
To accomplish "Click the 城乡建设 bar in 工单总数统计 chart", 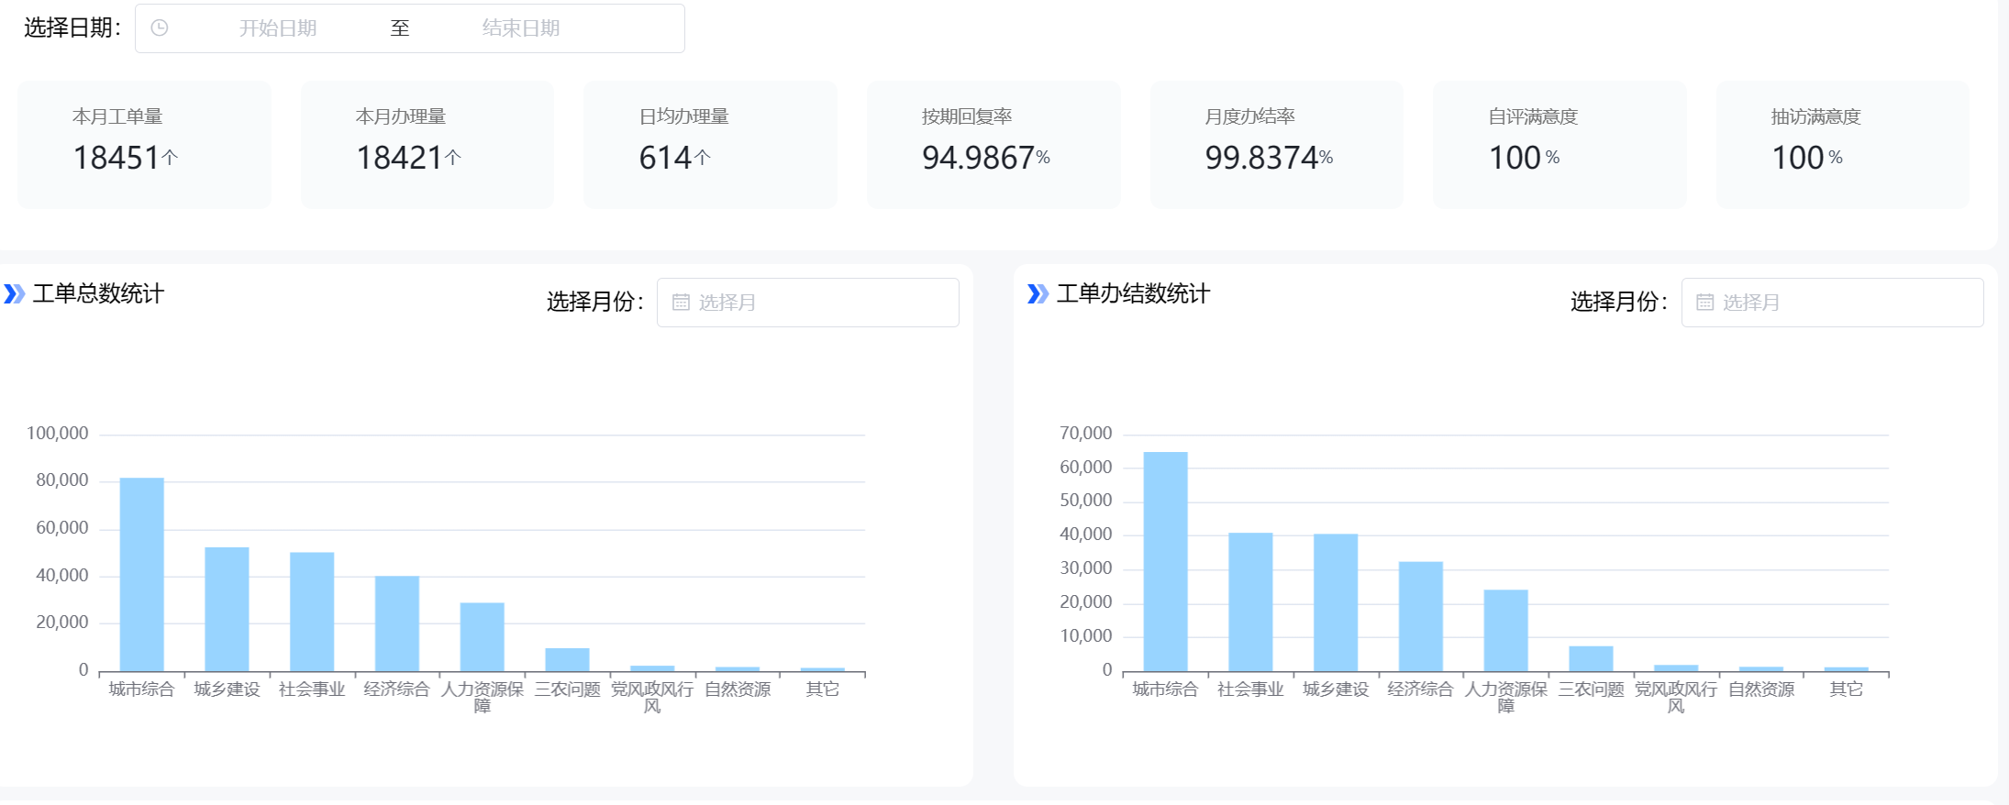I will [227, 610].
